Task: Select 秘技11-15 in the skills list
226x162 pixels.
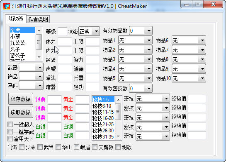Action: (x=103, y=112)
